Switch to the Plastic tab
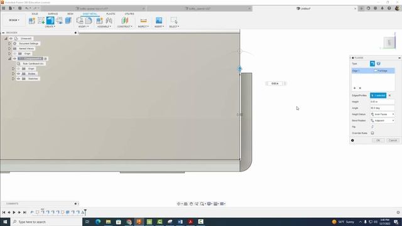The image size is (402, 226). click(111, 14)
